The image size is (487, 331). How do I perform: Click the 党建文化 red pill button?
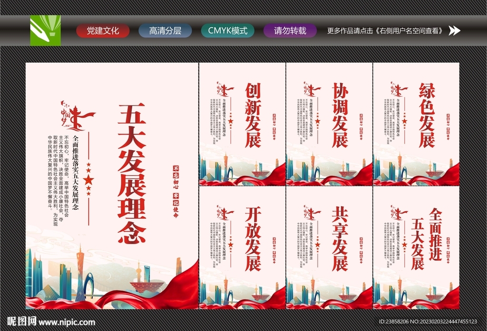coord(103,31)
